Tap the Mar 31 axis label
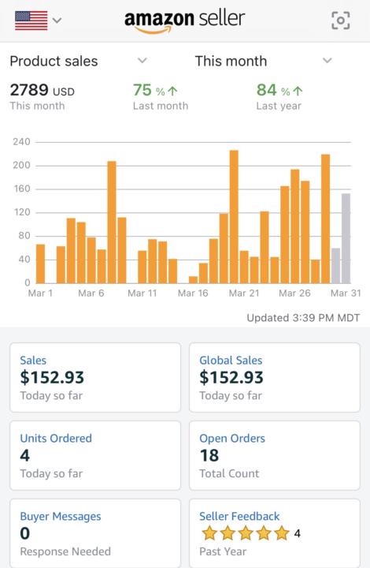Image resolution: width=370 pixels, height=568 pixels. 346,293
